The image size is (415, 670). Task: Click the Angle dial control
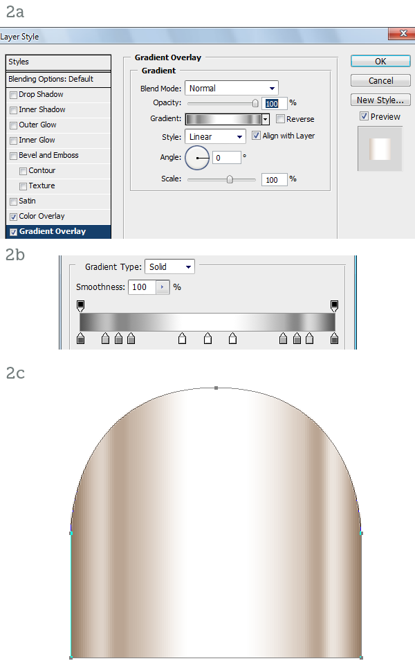click(197, 158)
